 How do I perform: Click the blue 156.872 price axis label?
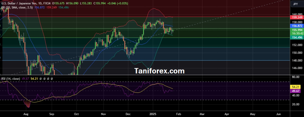[x=297, y=26]
